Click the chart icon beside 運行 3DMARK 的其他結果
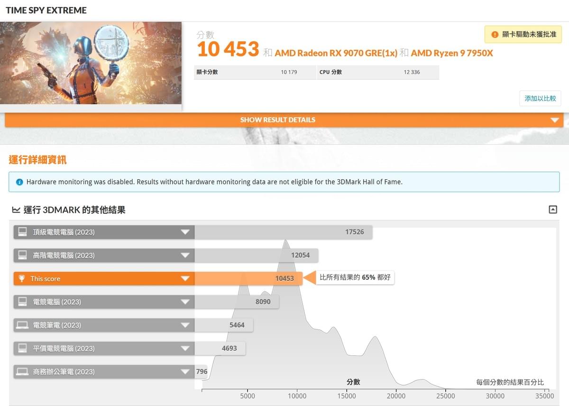The height and width of the screenshot is (406, 569). [x=16, y=210]
